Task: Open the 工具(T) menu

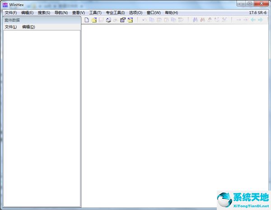Action: 95,13
